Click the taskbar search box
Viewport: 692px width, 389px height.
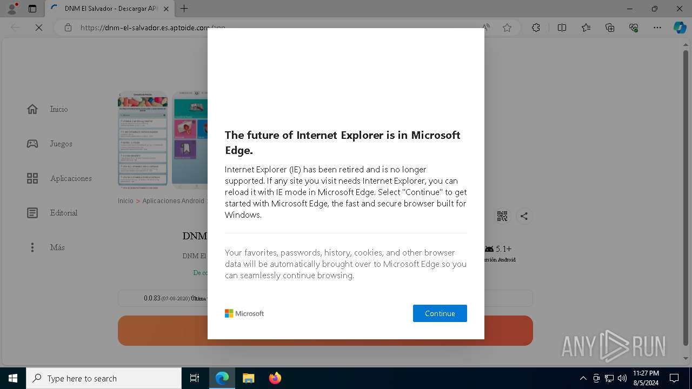tap(104, 378)
